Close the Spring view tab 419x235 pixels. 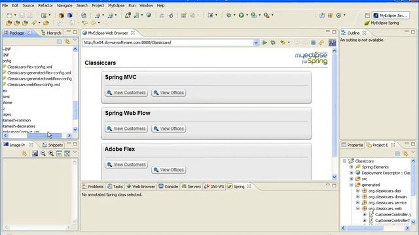[x=249, y=186]
